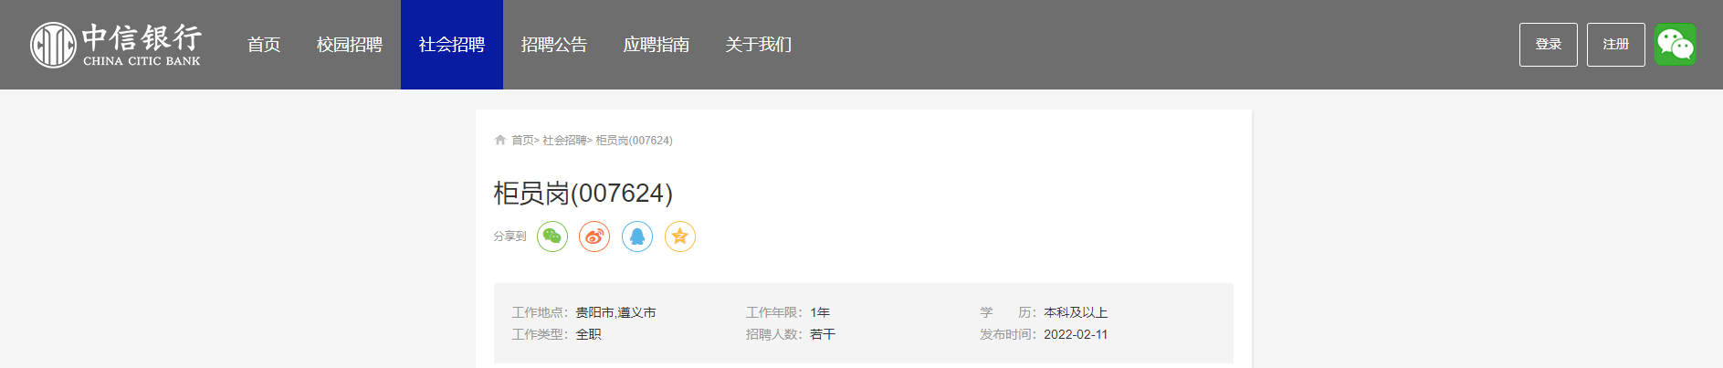Open 关于我们 in the navigation bar
Viewport: 1723px width, 368px height.
[759, 45]
